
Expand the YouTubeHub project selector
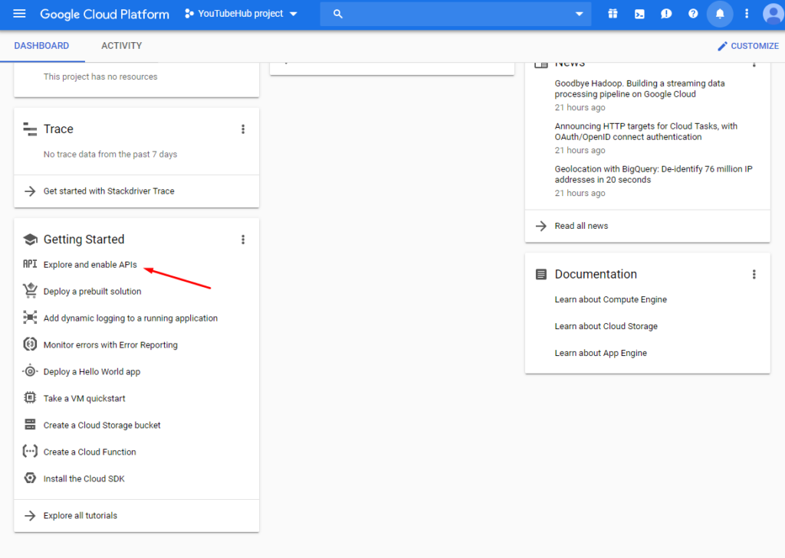click(x=241, y=14)
